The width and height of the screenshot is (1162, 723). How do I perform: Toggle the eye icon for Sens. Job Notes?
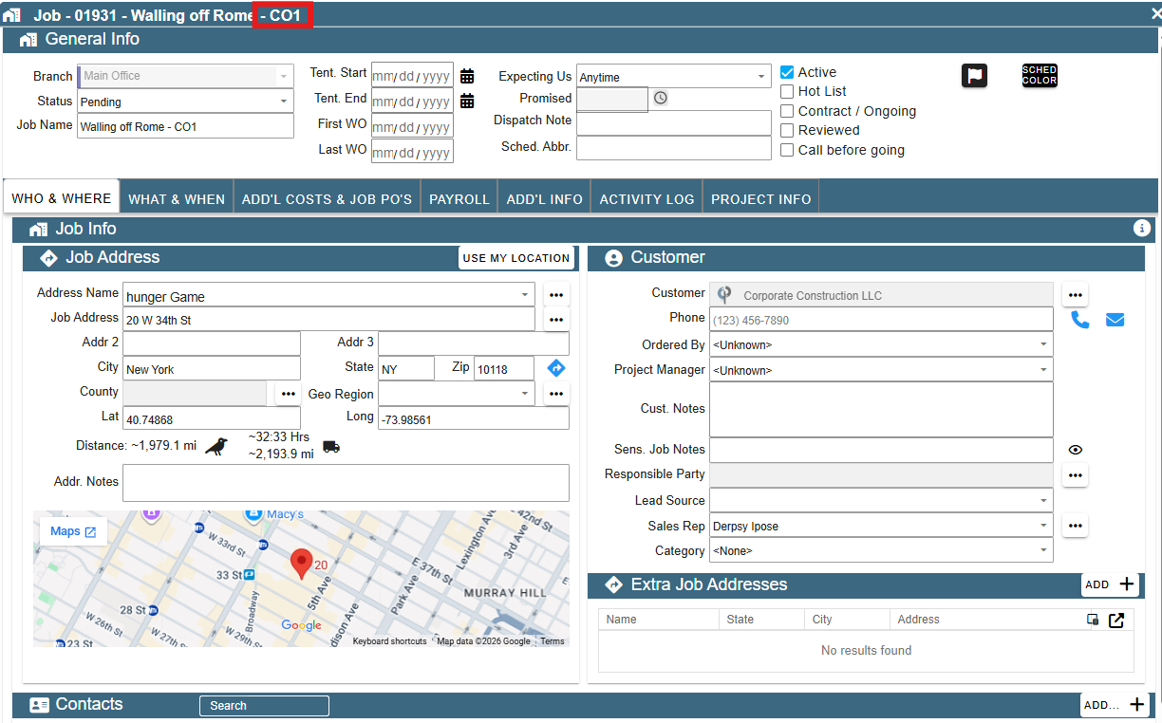[1076, 450]
